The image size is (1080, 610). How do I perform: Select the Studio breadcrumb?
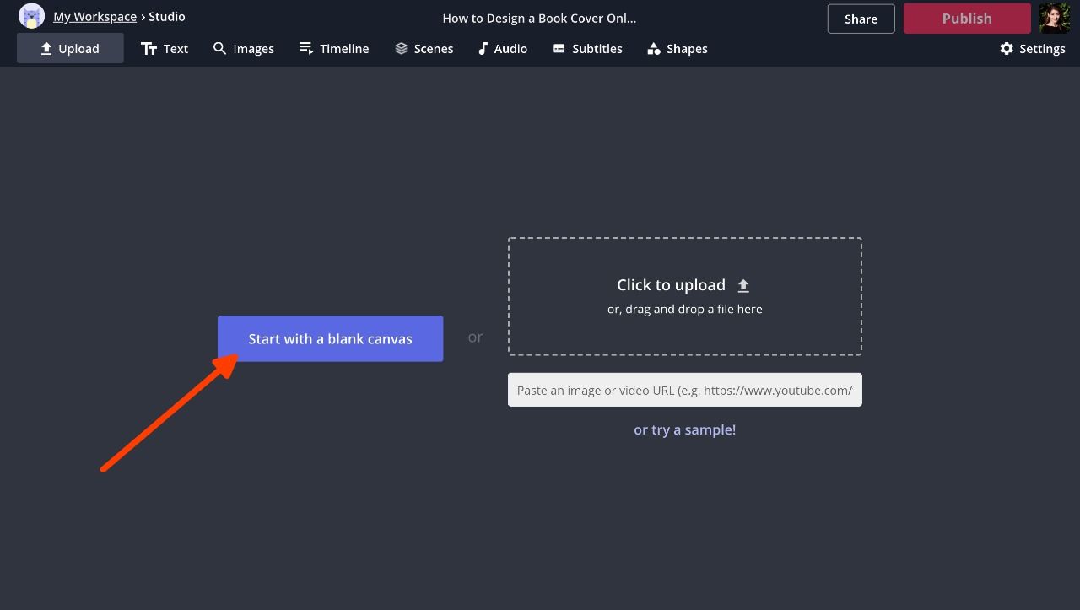point(167,17)
